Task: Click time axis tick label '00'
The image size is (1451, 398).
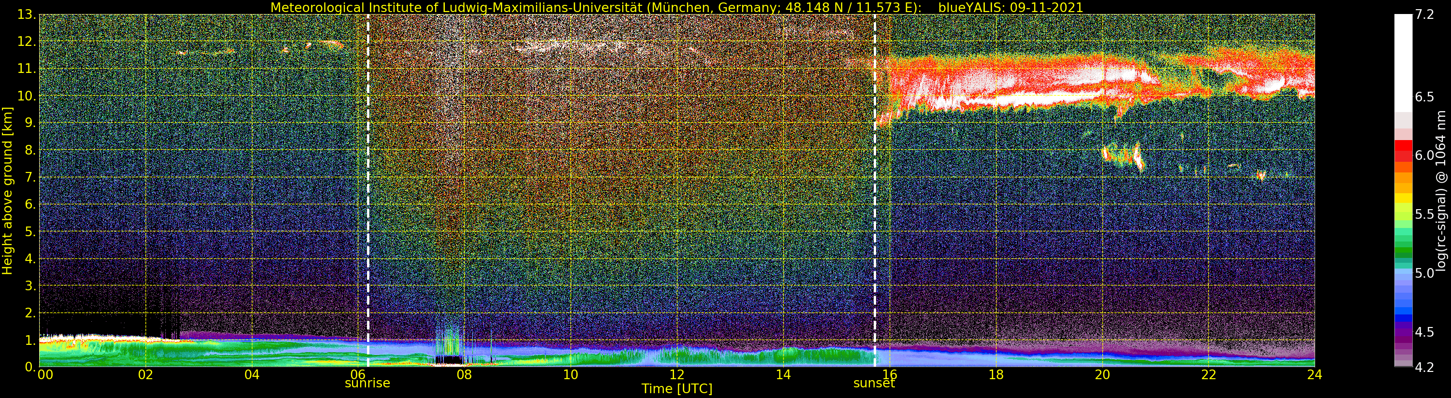Action: pos(45,375)
